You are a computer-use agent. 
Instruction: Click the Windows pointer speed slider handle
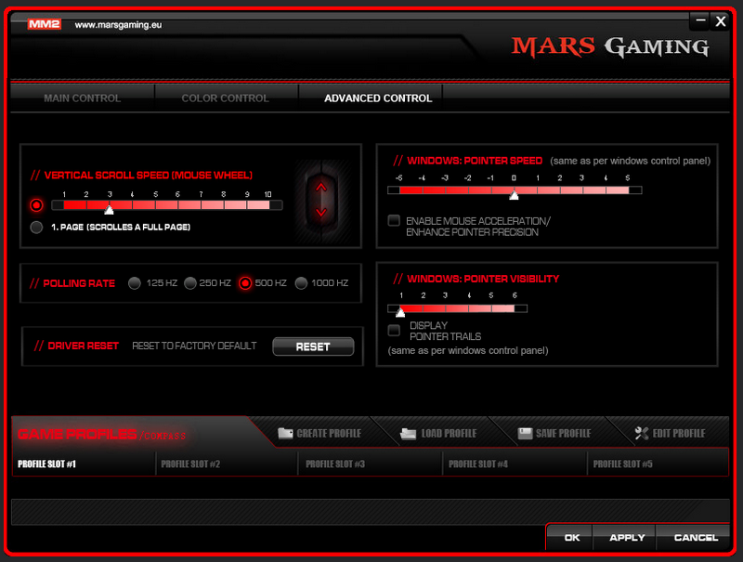click(x=514, y=194)
